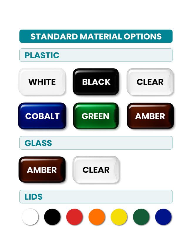Pick clear under the Glass section
This screenshot has width=191, height=238.
96,169
